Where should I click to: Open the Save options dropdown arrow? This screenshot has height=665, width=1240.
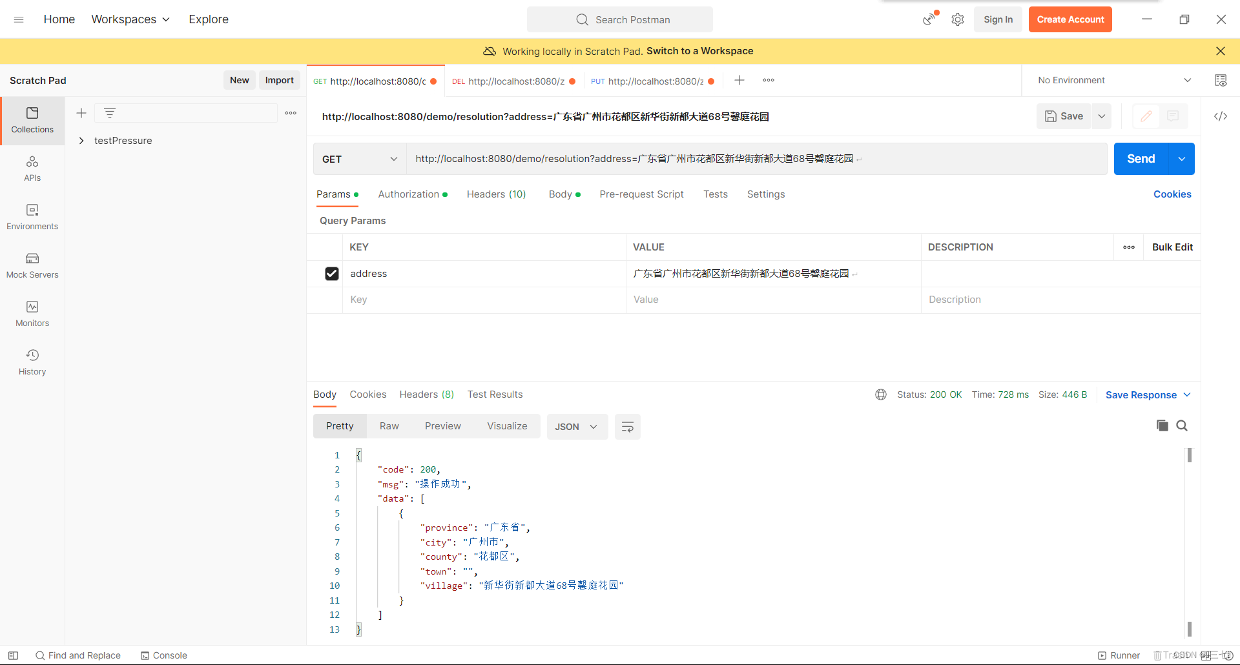1102,116
